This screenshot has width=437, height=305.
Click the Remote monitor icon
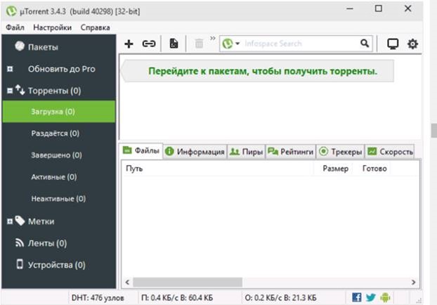[393, 44]
